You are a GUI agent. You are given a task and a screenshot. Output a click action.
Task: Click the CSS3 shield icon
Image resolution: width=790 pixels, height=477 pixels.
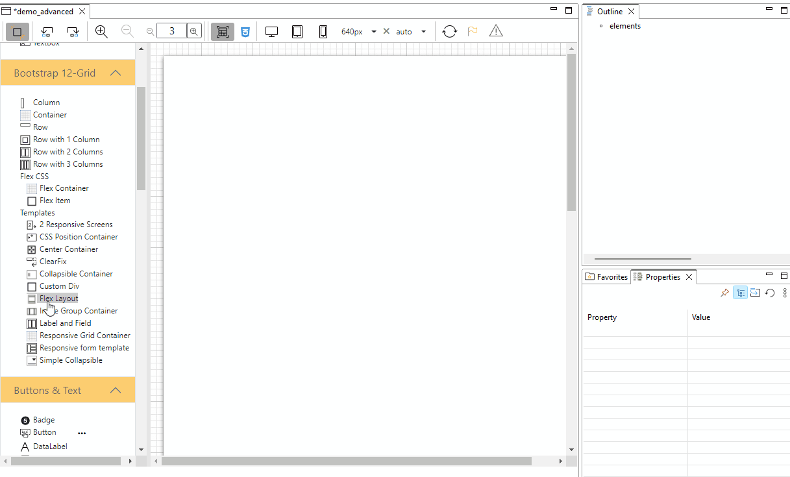pos(245,31)
